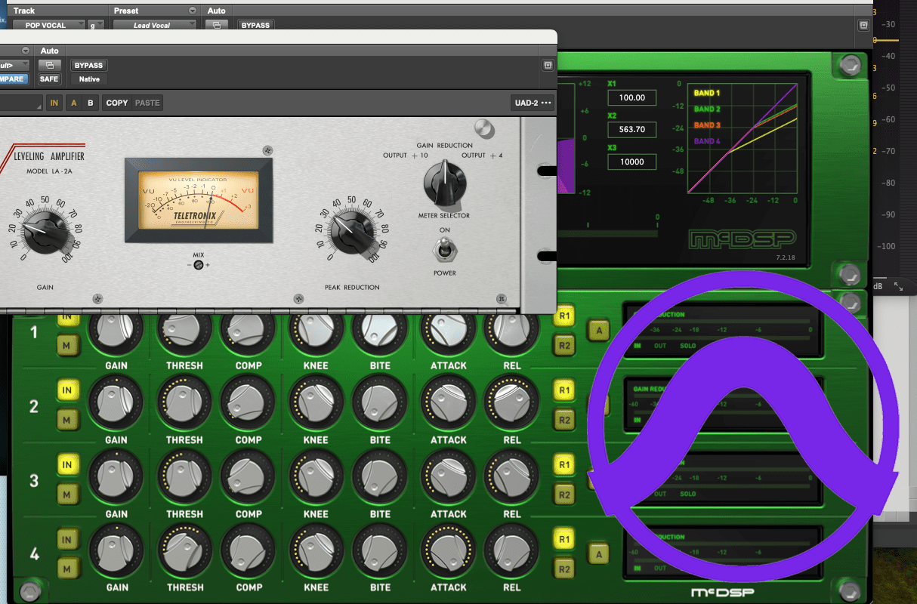Expand the UAD-2 options menu
The image size is (917, 604).
532,103
